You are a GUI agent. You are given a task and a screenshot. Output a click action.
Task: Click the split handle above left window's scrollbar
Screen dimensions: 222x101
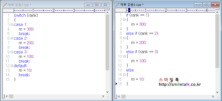108,10
